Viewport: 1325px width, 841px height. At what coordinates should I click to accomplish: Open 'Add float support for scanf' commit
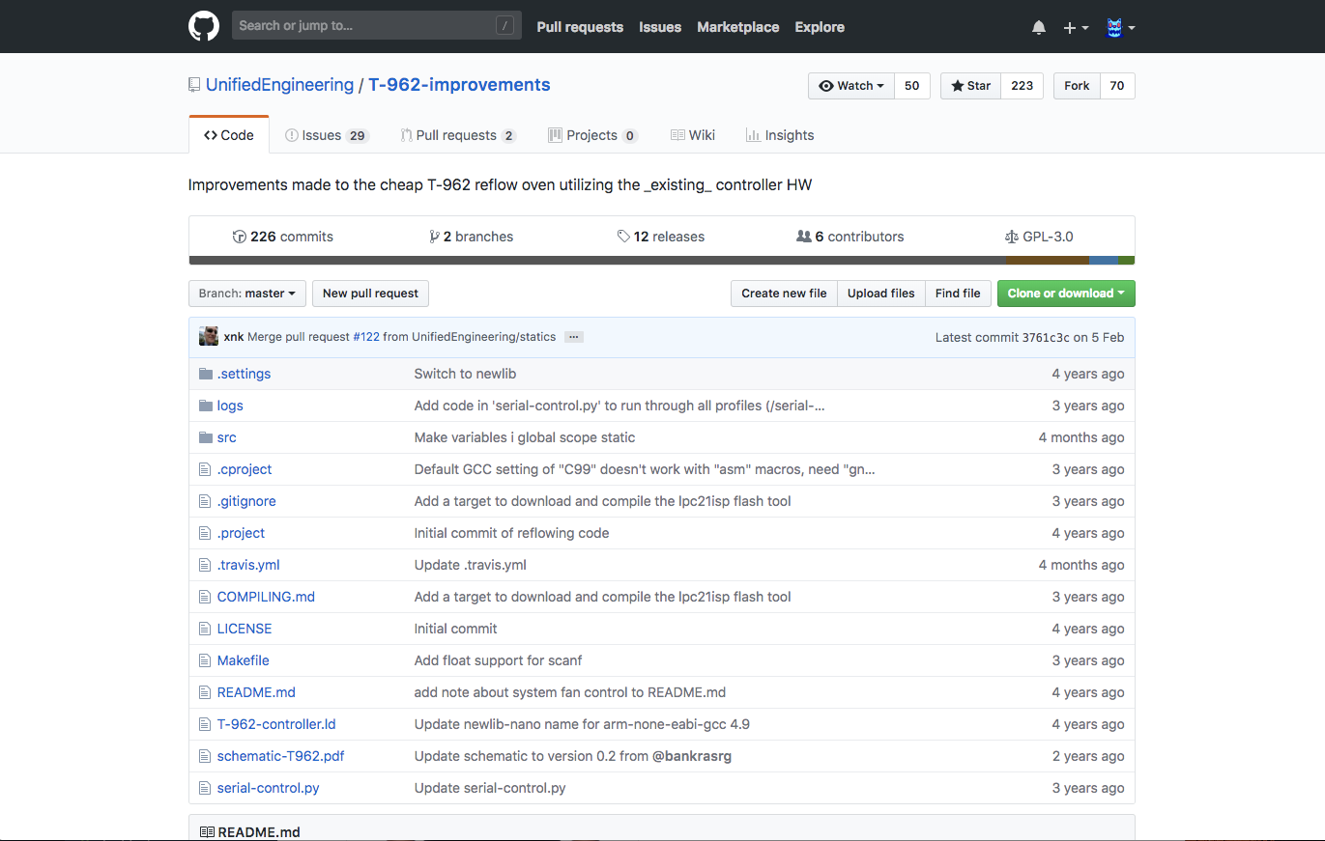(x=498, y=660)
